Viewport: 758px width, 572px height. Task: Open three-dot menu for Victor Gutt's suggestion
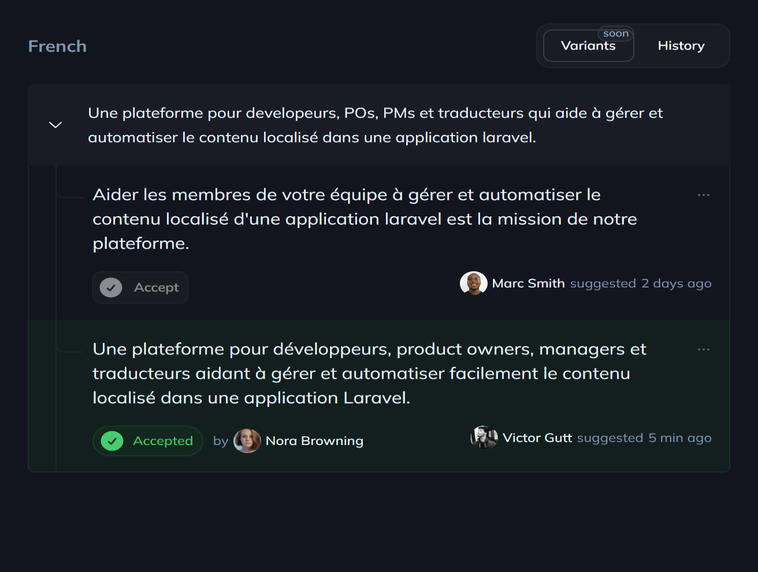point(703,350)
